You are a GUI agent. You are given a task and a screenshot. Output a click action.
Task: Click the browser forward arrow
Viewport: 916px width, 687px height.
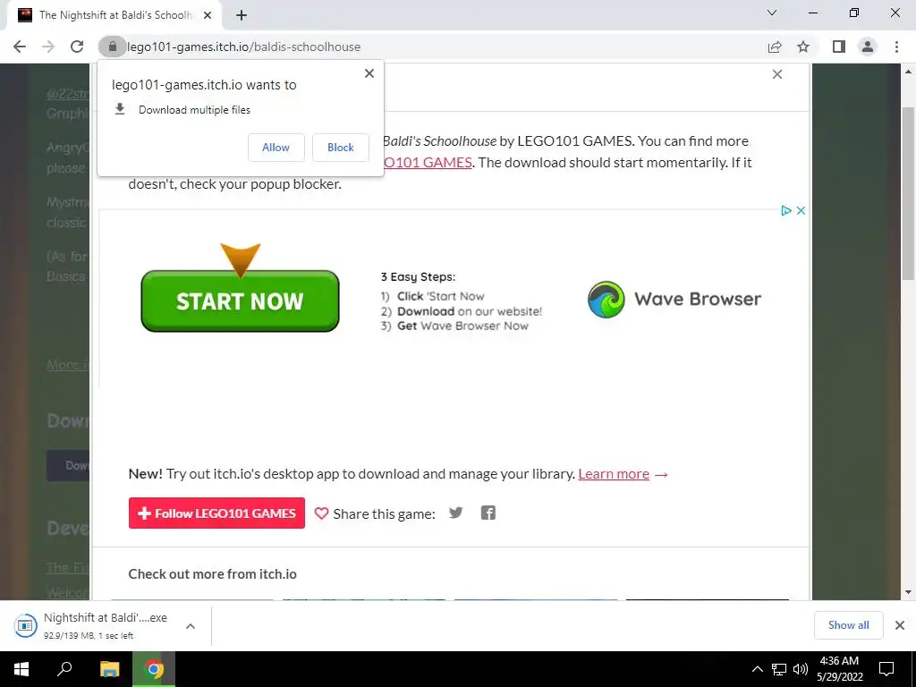click(48, 47)
